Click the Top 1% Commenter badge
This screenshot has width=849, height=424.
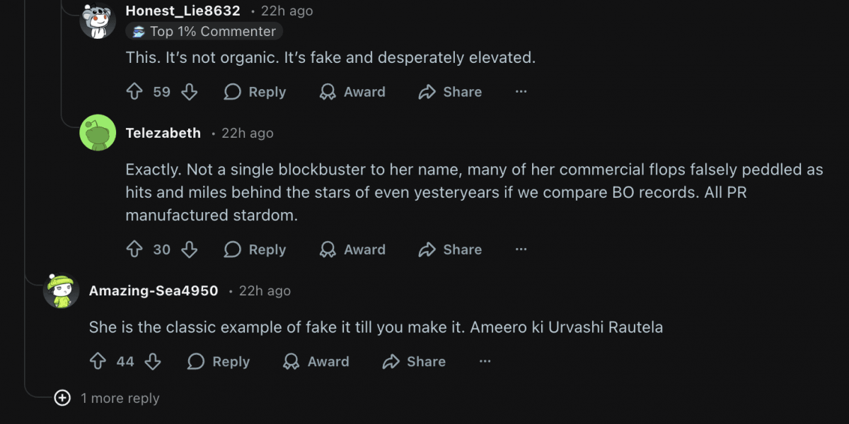tap(203, 31)
